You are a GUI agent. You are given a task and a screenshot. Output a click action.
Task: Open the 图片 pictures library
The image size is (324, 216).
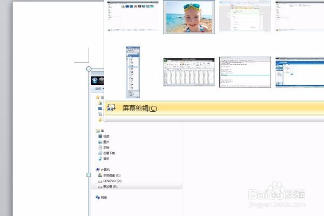104,142
